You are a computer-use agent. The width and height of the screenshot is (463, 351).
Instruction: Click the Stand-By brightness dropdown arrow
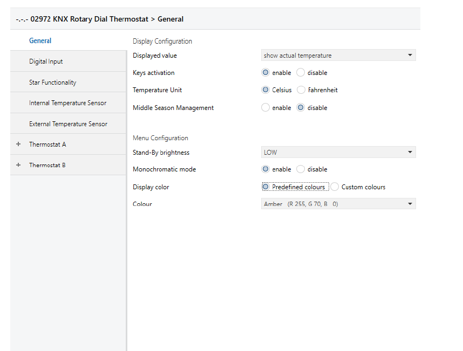(x=410, y=152)
